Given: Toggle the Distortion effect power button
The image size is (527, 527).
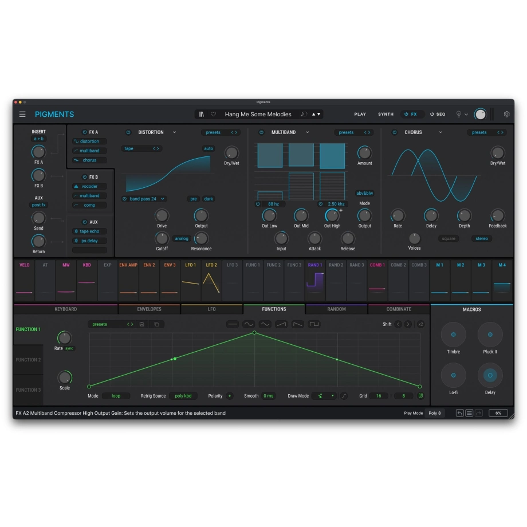Looking at the screenshot, I should point(128,132).
